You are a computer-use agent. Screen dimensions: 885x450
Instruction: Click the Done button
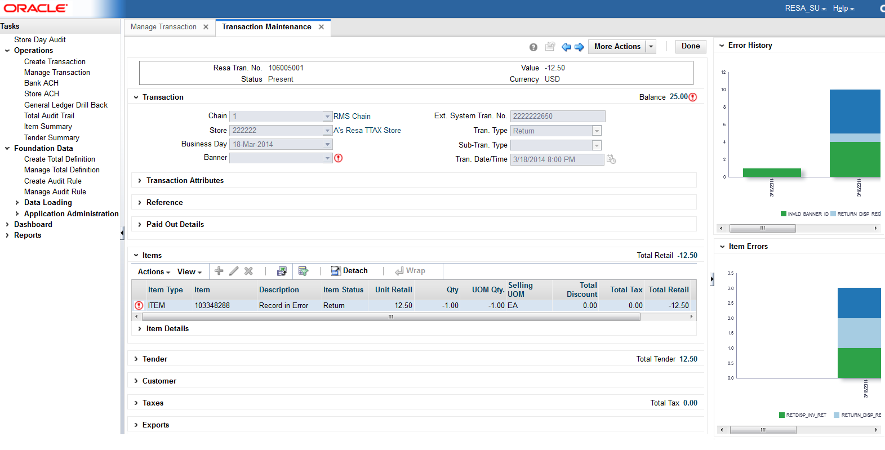691,47
